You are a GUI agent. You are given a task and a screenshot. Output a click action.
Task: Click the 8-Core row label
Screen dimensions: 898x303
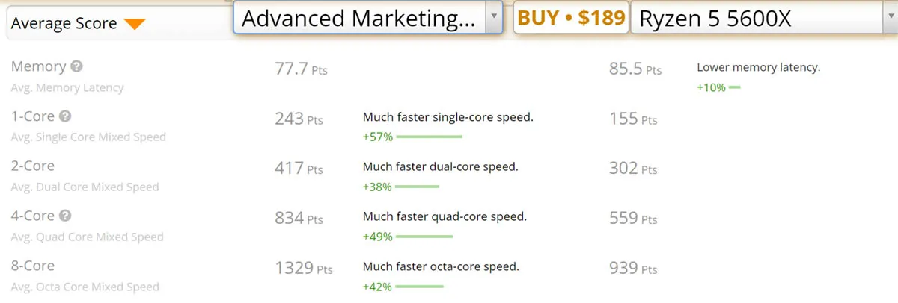[x=33, y=266]
